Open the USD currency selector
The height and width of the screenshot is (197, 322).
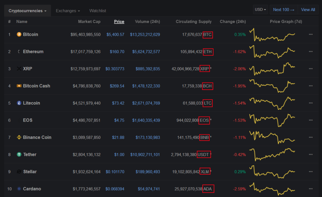260,9
